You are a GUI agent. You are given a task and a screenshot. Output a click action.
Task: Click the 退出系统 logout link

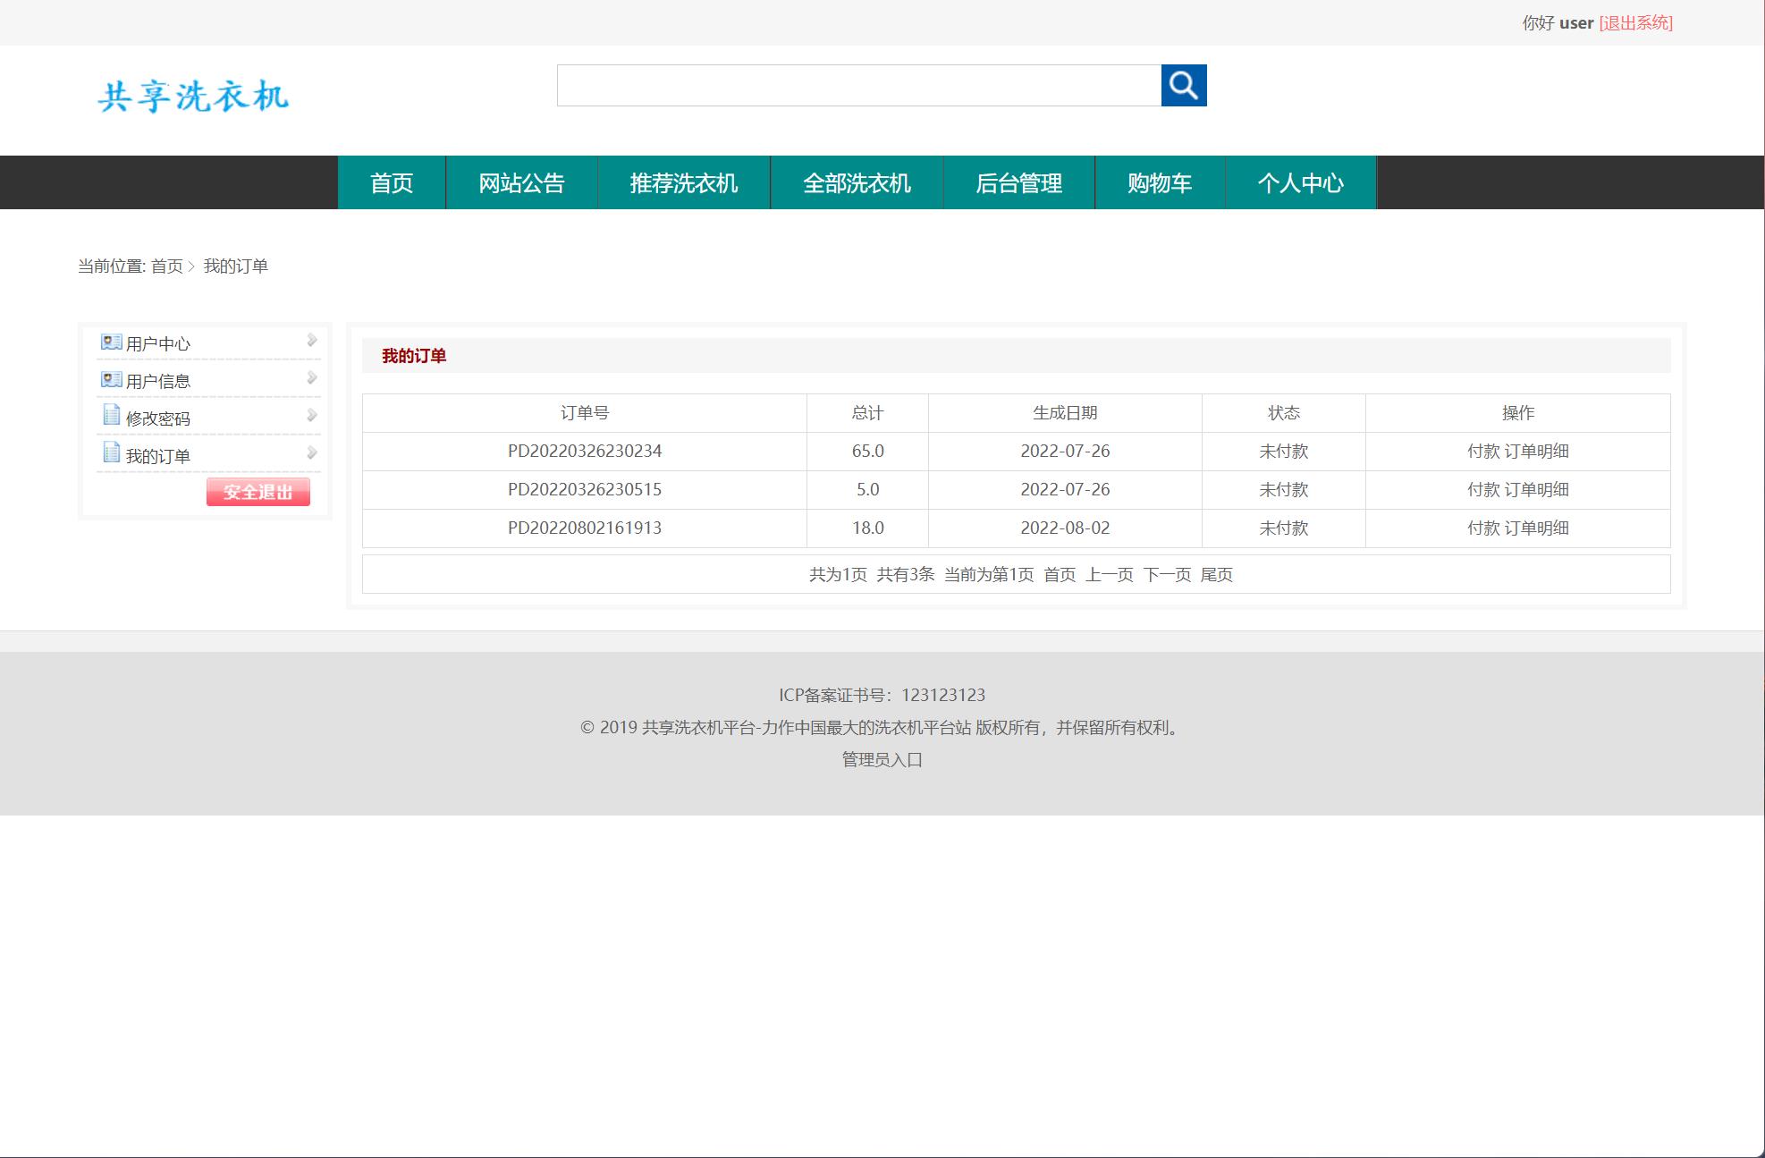(x=1637, y=22)
